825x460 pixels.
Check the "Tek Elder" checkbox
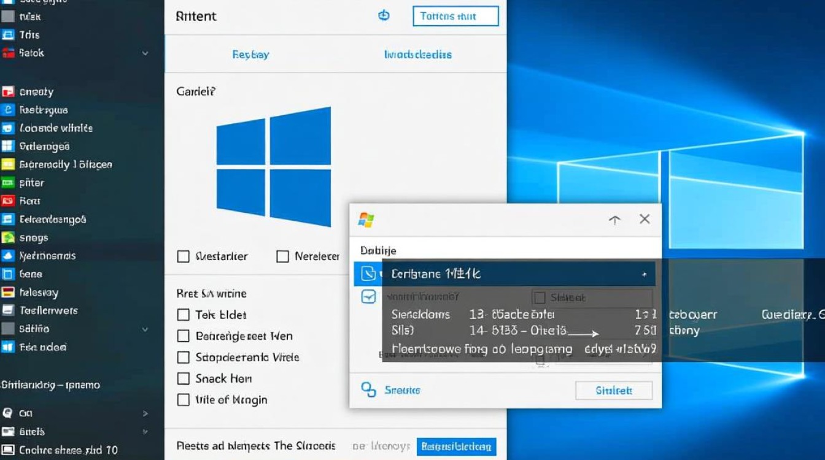tap(183, 315)
